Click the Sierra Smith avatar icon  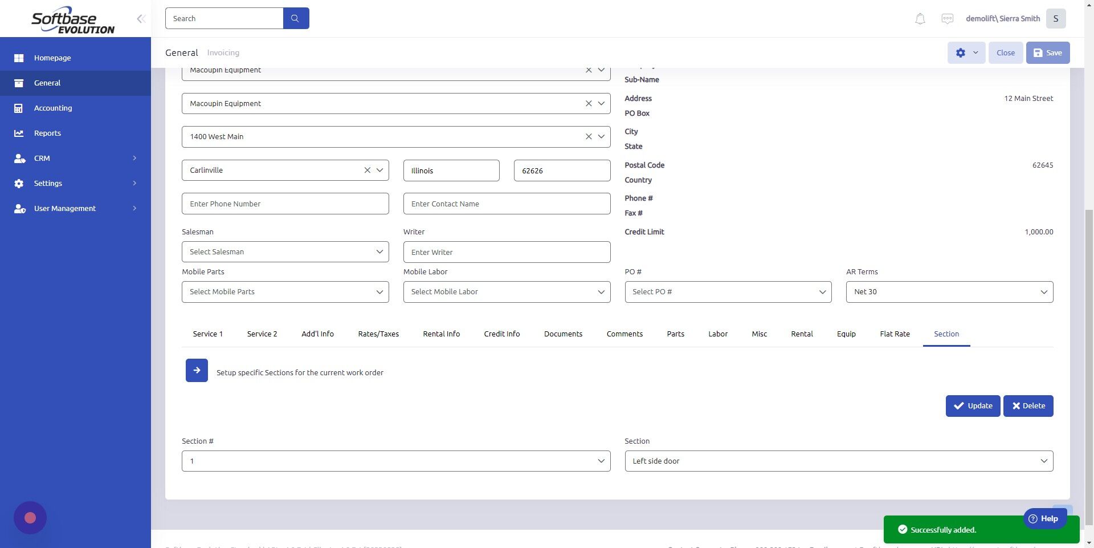[x=1055, y=18]
